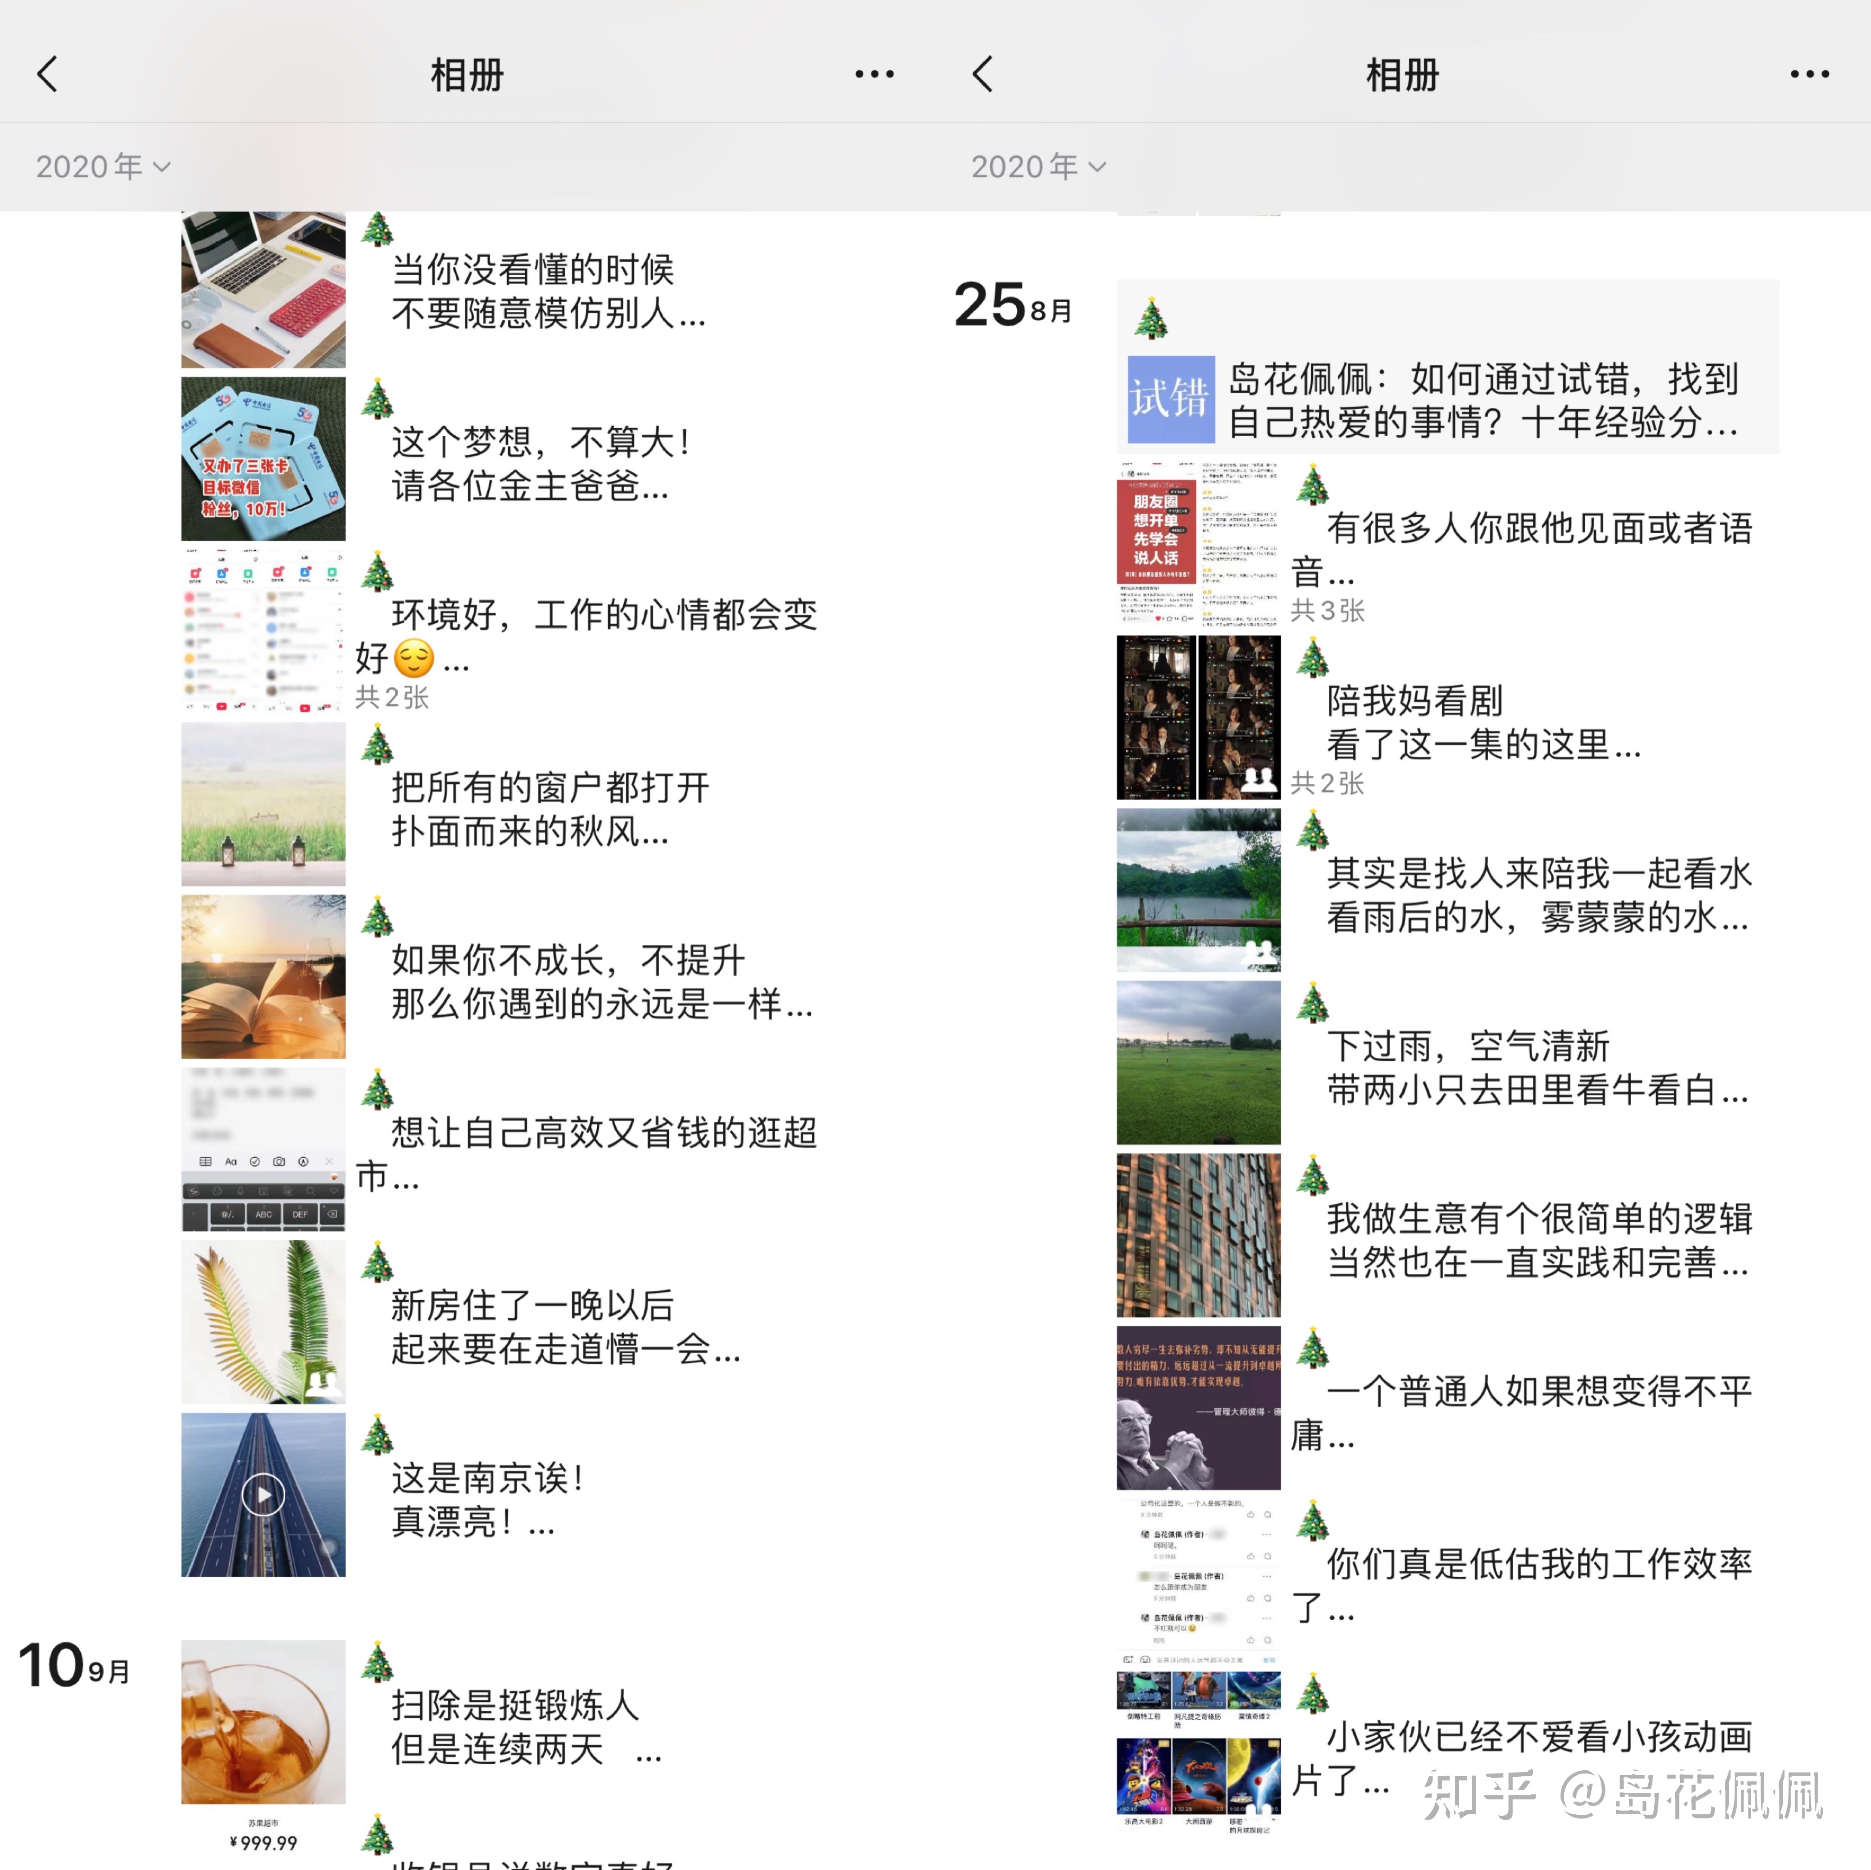This screenshot has height=1870, width=1871.
Task: Open post 想让自己高效又省钱的逛超市
Action: 586,1154
